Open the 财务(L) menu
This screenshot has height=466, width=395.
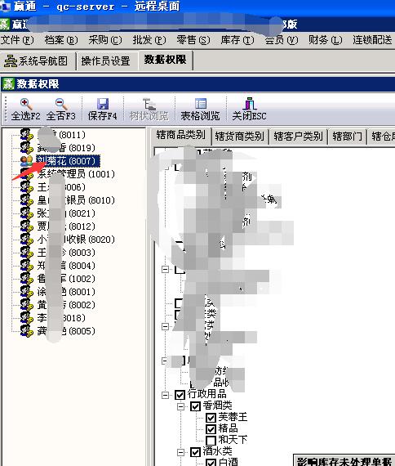point(326,40)
